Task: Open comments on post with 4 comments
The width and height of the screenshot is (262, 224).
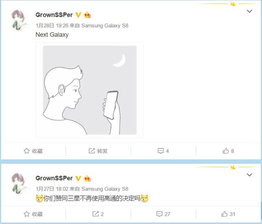Action: pyautogui.click(x=163, y=151)
